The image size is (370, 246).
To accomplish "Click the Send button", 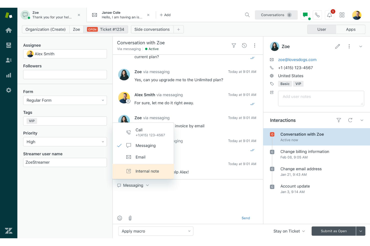I will tap(245, 218).
